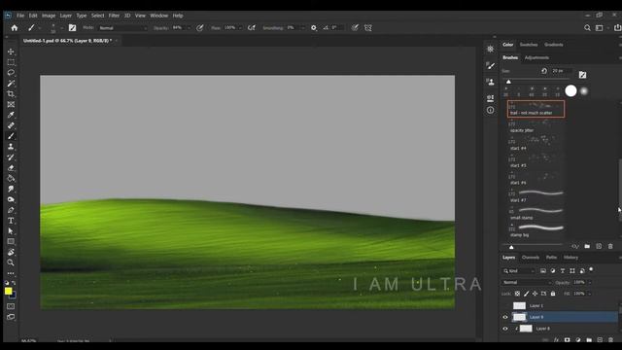Delete brush trash icon in Brushes panel

pos(610,246)
